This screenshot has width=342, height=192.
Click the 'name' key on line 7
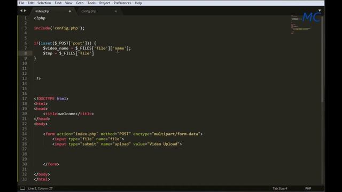point(119,49)
